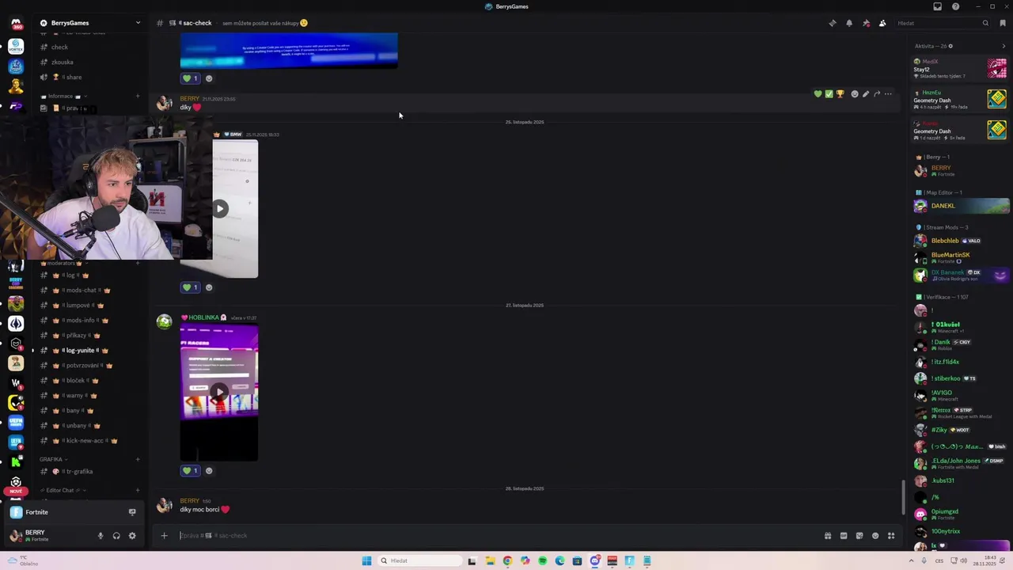Toggle the member list icon

882,23
